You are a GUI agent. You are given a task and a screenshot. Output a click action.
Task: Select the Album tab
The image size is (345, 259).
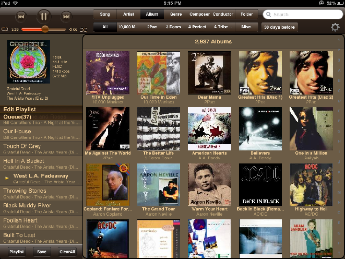pyautogui.click(x=152, y=14)
